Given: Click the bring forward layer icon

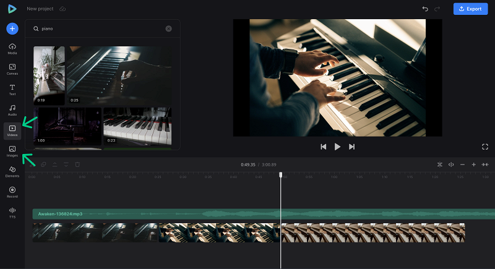Looking at the screenshot, I should [x=54, y=164].
